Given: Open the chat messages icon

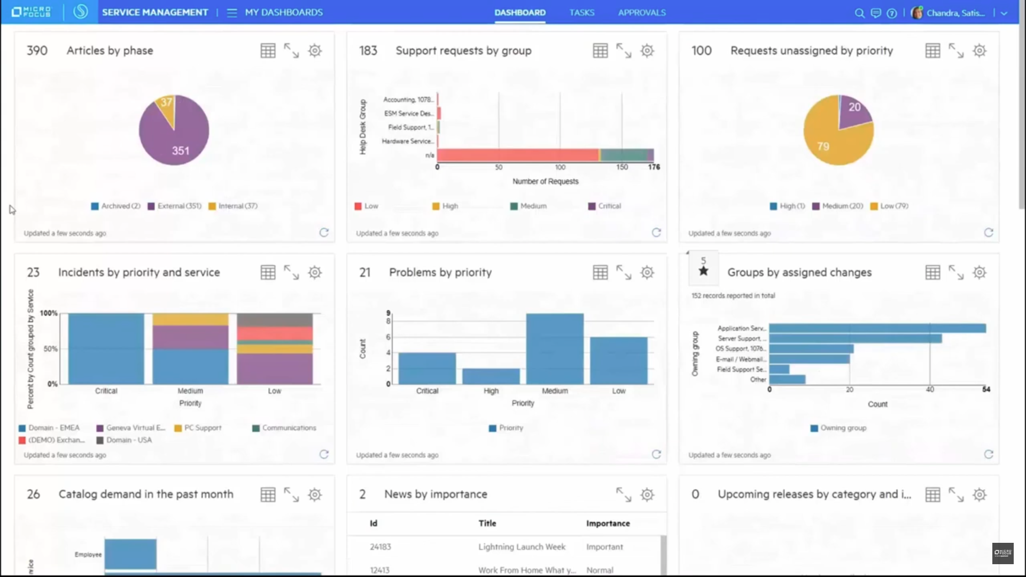Looking at the screenshot, I should (876, 13).
